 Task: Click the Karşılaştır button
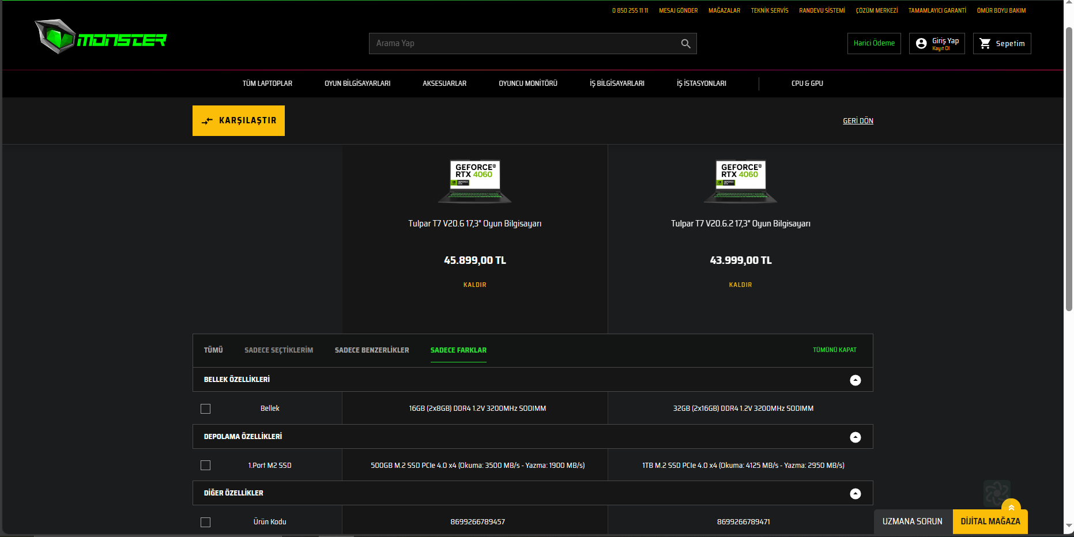click(239, 121)
